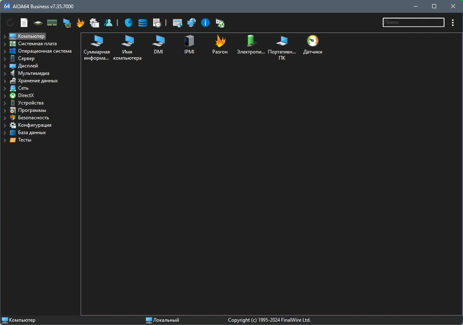Open the DMI page icon
This screenshot has width=463, height=325.
click(158, 45)
